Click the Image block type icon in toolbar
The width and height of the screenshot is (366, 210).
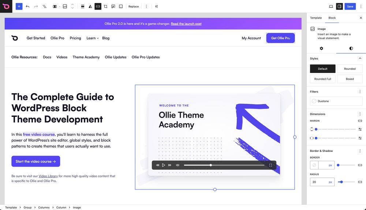click(65, 7)
